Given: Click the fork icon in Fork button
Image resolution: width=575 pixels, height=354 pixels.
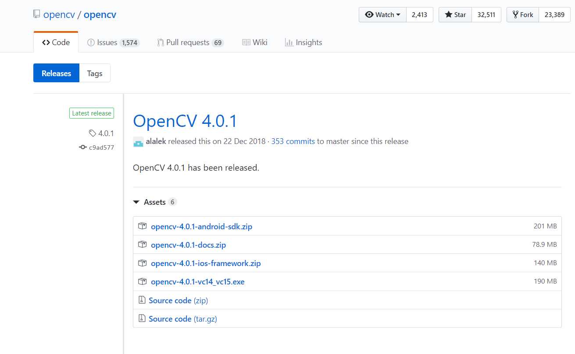Looking at the screenshot, I should pyautogui.click(x=515, y=14).
